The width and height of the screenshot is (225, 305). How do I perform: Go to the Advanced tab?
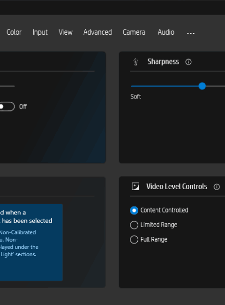point(97,32)
